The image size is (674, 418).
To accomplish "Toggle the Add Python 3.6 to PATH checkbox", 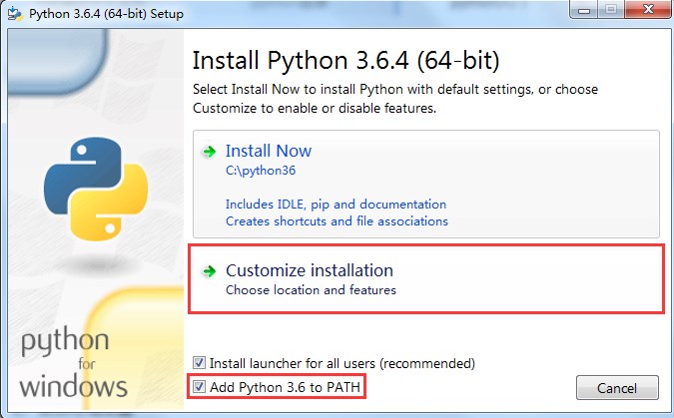I will (199, 387).
